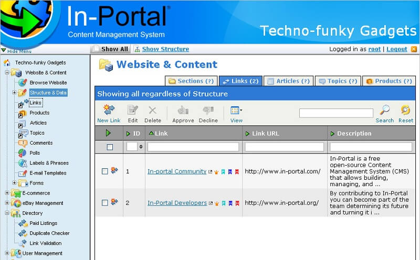The height and width of the screenshot is (260, 420).
Task: Click the Paid Listings icon
Action: point(23,223)
